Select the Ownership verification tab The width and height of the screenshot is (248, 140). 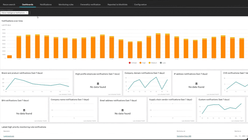91,5
